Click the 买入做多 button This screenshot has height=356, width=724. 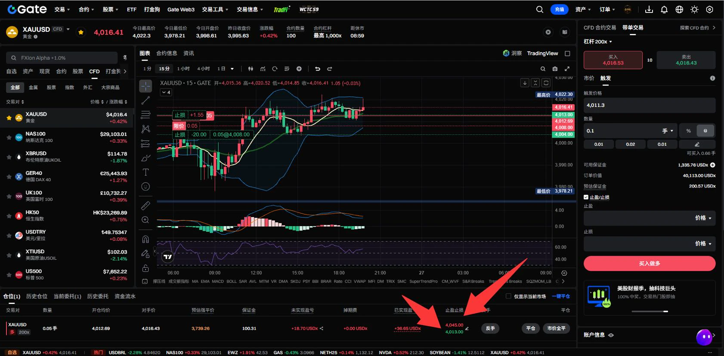point(649,264)
